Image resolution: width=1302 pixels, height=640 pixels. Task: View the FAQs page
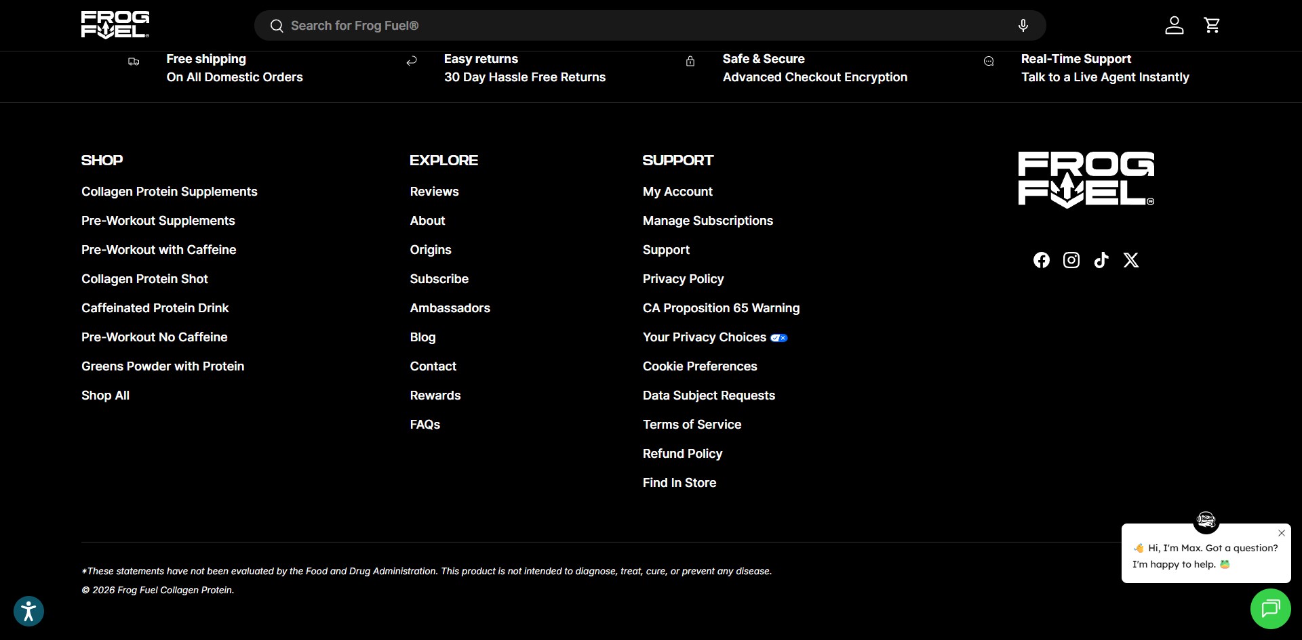click(x=425, y=425)
